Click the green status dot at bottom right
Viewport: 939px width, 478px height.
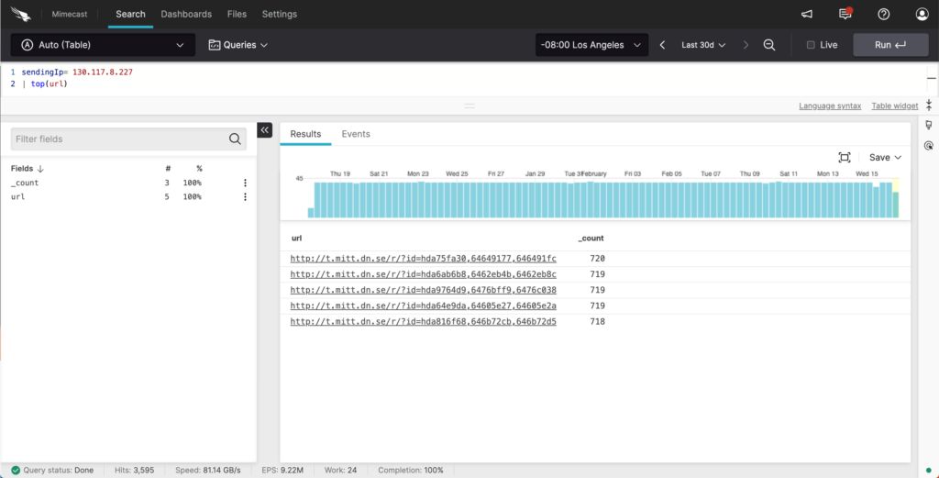(928, 471)
